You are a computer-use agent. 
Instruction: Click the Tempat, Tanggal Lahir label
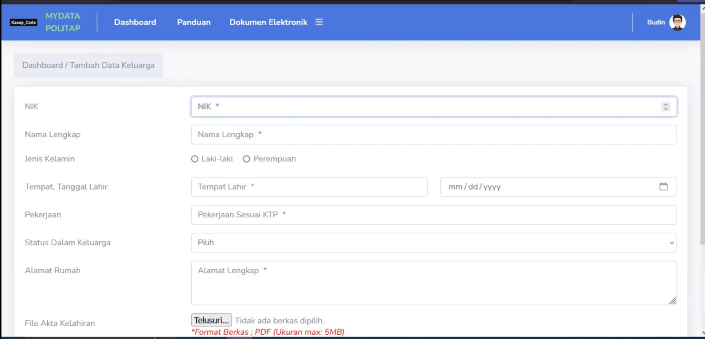(x=66, y=187)
